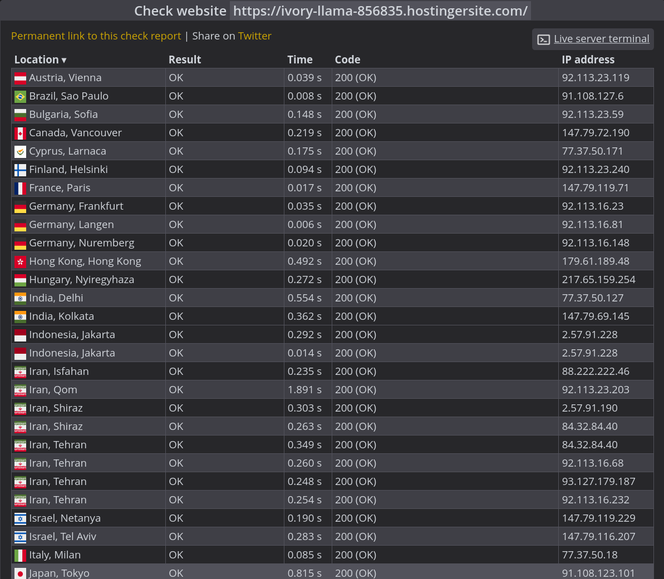Click the Bulgaria flag icon

(x=20, y=115)
